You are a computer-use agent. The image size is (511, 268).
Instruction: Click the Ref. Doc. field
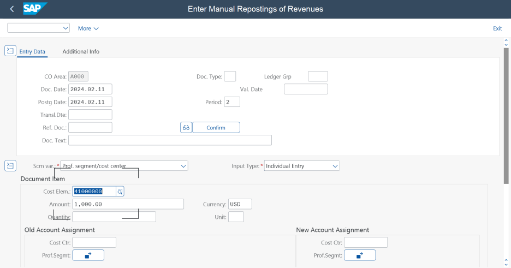[90, 127]
